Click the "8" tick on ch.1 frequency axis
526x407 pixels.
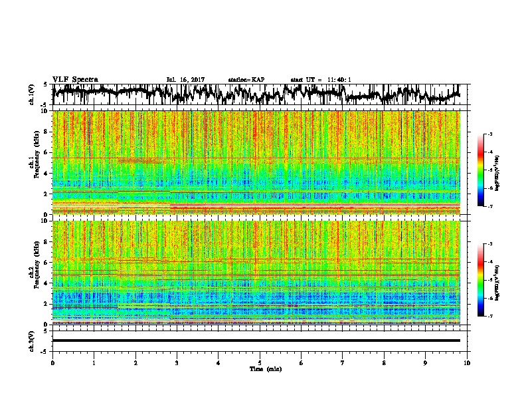pyautogui.click(x=46, y=132)
